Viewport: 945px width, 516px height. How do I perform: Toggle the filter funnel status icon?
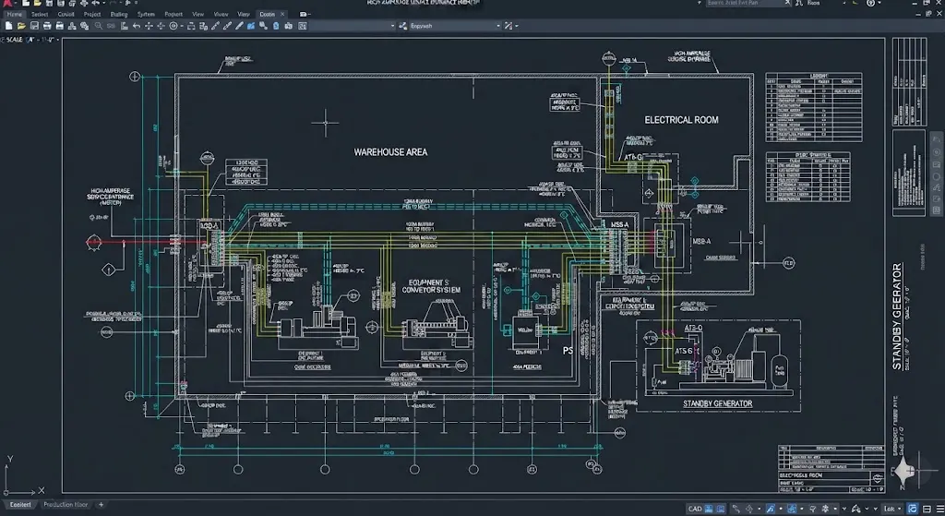click(x=812, y=509)
